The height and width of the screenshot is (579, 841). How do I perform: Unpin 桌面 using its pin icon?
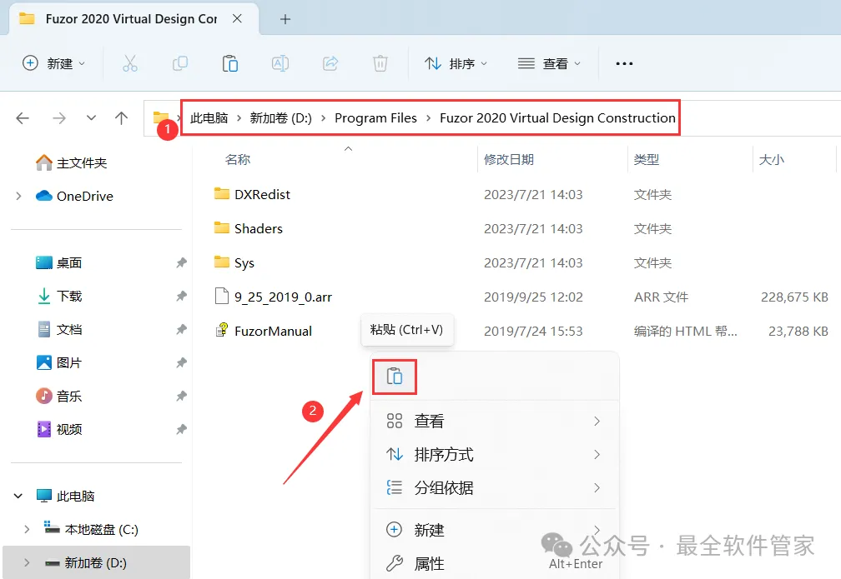pyautogui.click(x=181, y=263)
